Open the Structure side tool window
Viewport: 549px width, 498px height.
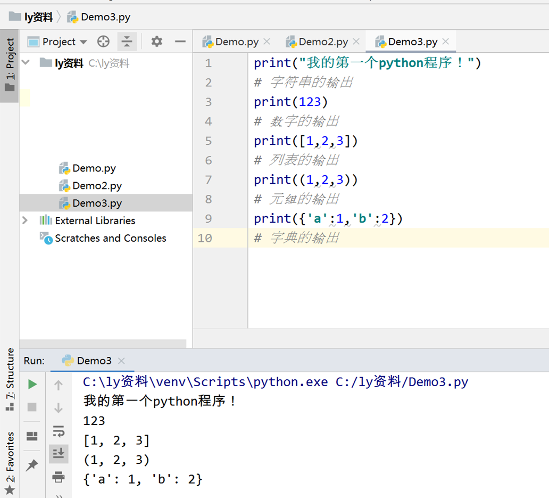[10, 378]
